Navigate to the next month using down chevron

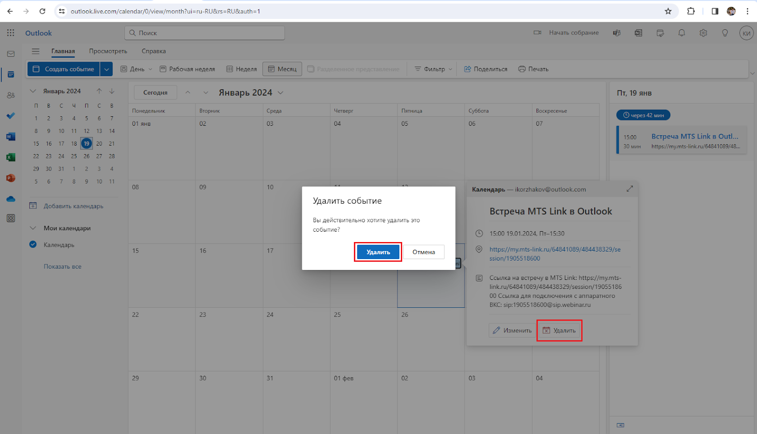coord(206,93)
